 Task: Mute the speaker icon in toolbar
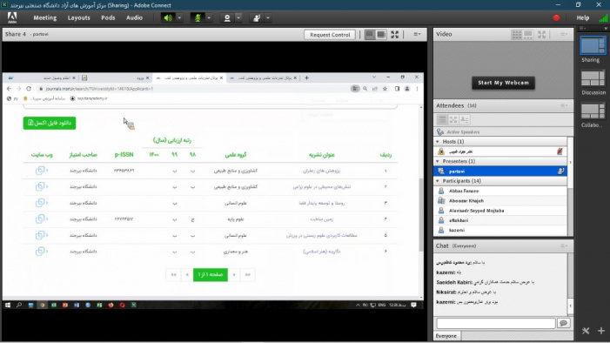coord(168,18)
